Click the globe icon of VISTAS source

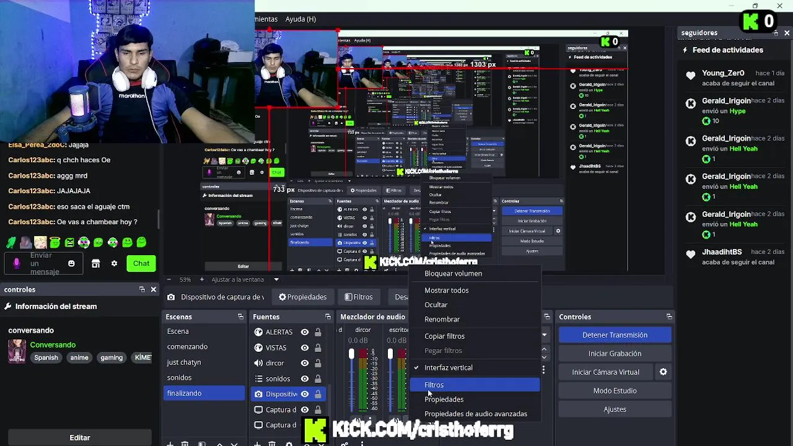258,348
